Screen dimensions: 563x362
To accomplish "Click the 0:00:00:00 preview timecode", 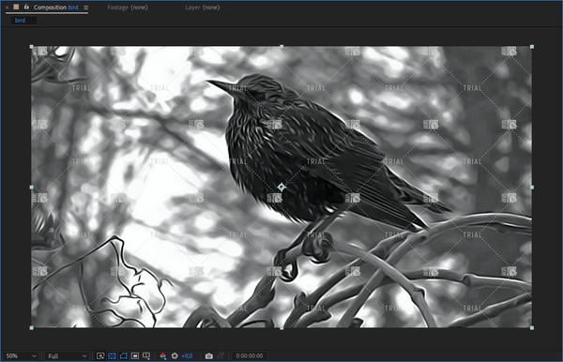I will 250,355.
